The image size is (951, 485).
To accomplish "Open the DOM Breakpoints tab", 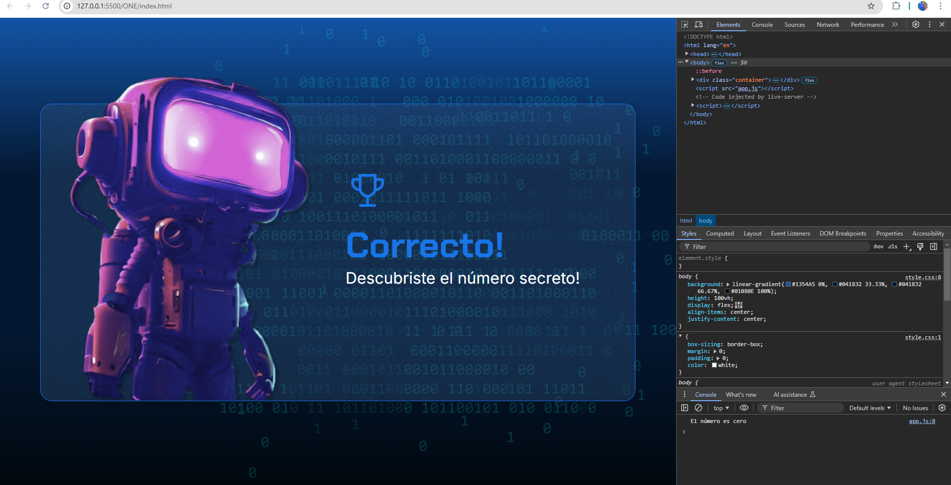I will coord(843,234).
